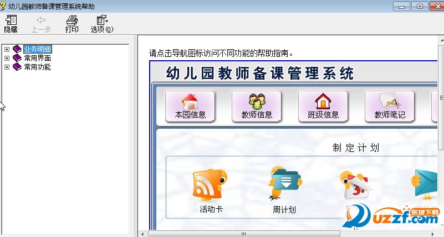Click the horizontal scrollbar left arrow

pos(142,234)
